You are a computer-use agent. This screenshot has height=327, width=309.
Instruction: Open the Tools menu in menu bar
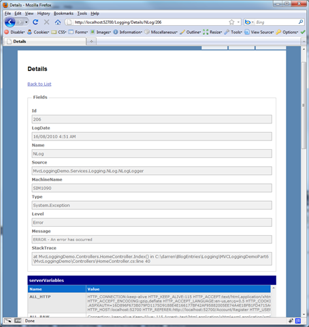point(82,14)
